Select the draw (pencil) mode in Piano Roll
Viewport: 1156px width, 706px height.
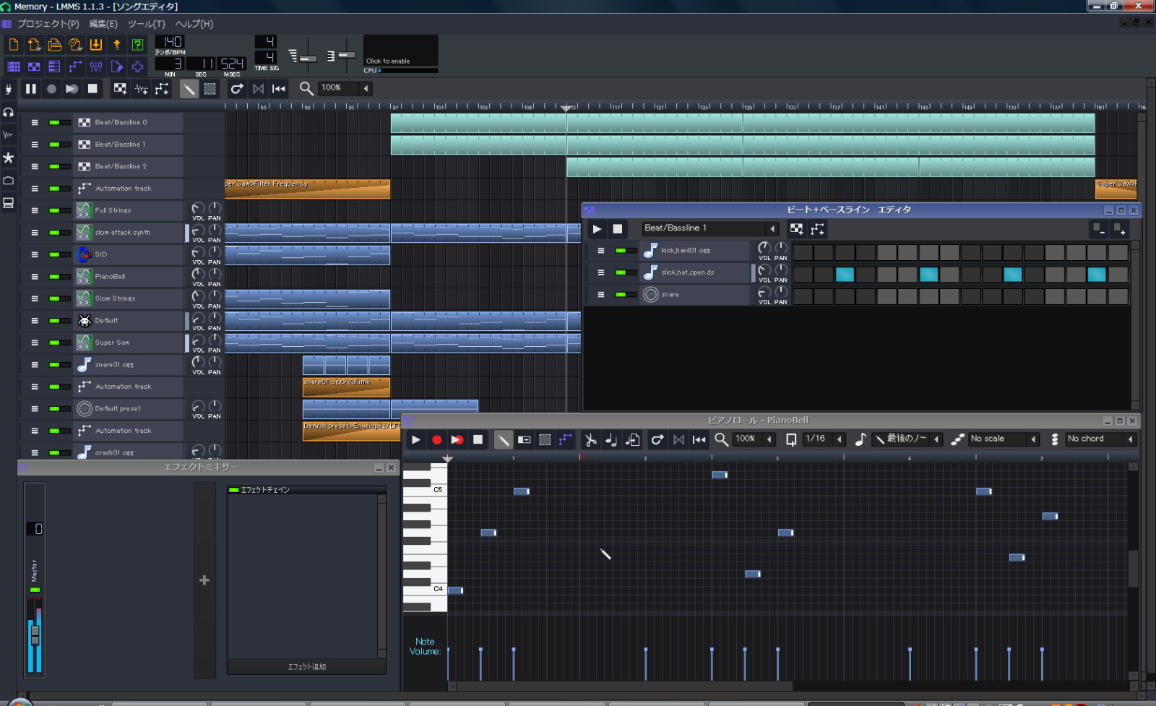504,439
